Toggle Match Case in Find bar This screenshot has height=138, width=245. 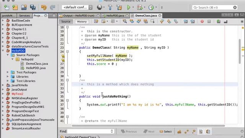tap(179, 131)
